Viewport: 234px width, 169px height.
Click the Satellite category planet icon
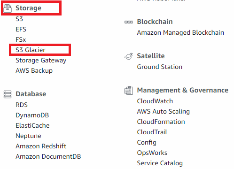(129, 56)
